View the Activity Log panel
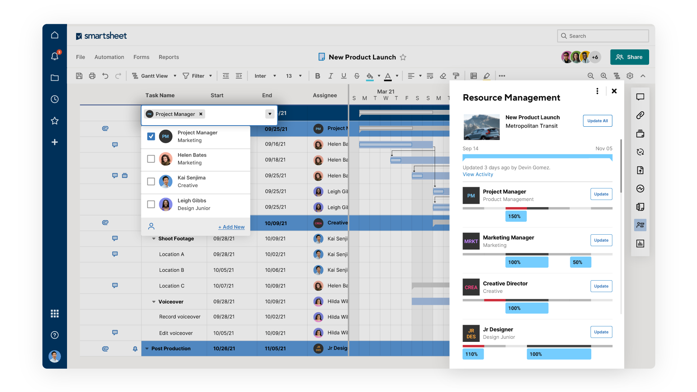Viewport: 697px width, 392px height. pyautogui.click(x=640, y=188)
